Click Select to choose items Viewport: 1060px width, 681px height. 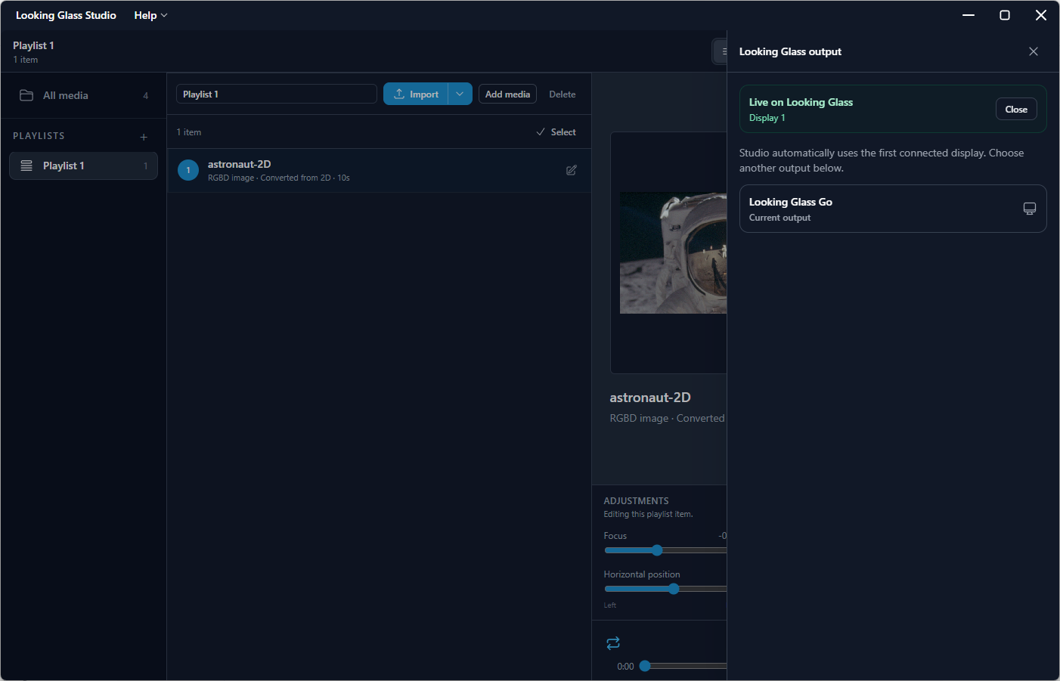pos(556,132)
